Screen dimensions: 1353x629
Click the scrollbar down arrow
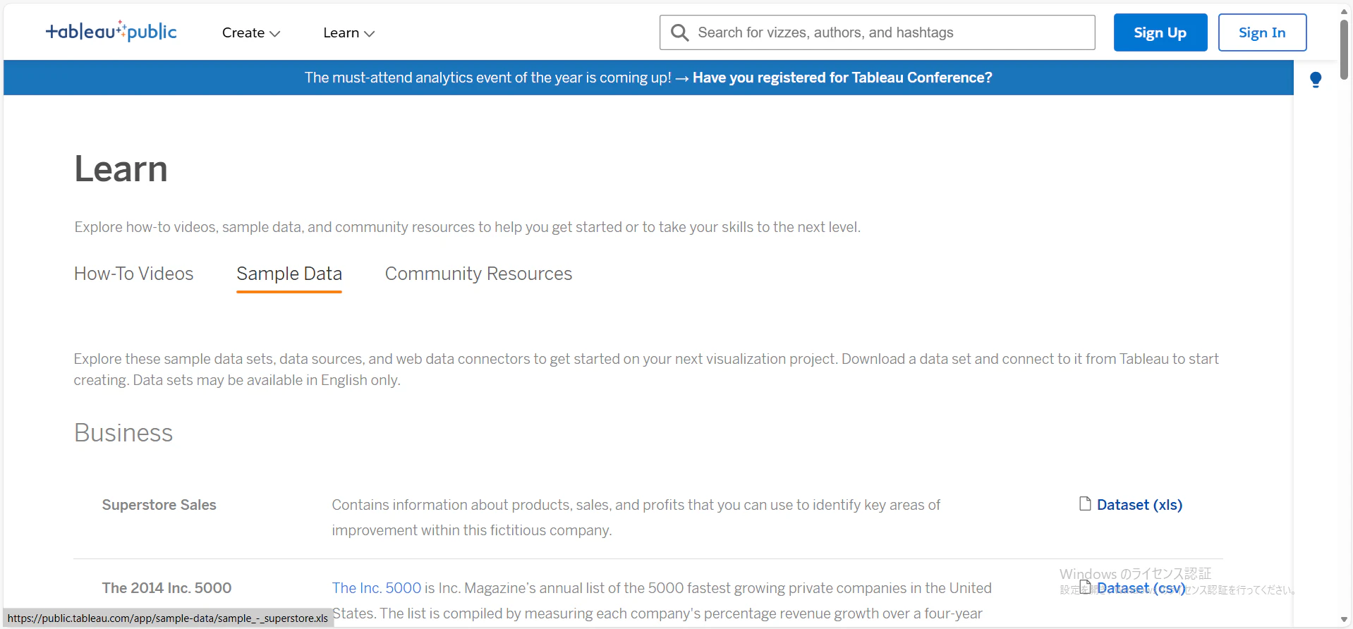(1344, 620)
